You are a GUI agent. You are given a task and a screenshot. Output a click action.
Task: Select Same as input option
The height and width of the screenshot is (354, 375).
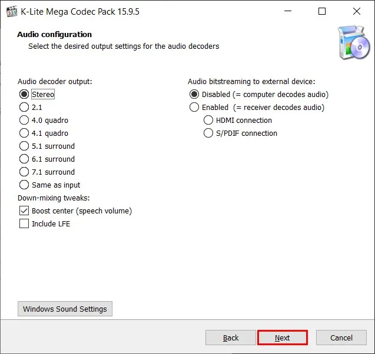coord(24,185)
